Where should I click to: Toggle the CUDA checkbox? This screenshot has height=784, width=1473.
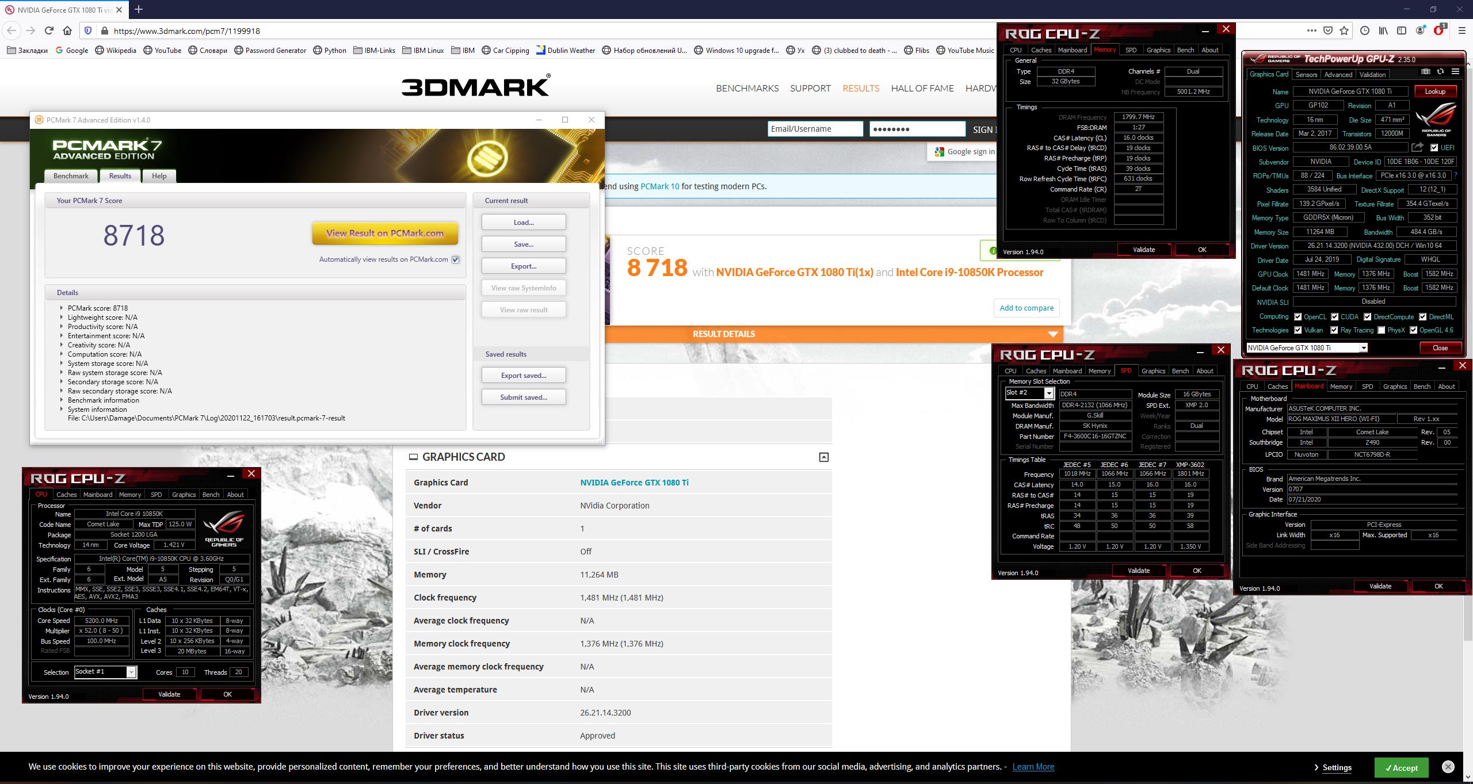pyautogui.click(x=1334, y=316)
